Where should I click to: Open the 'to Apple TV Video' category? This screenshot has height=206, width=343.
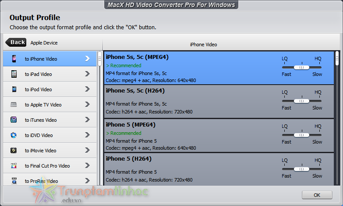50,104
